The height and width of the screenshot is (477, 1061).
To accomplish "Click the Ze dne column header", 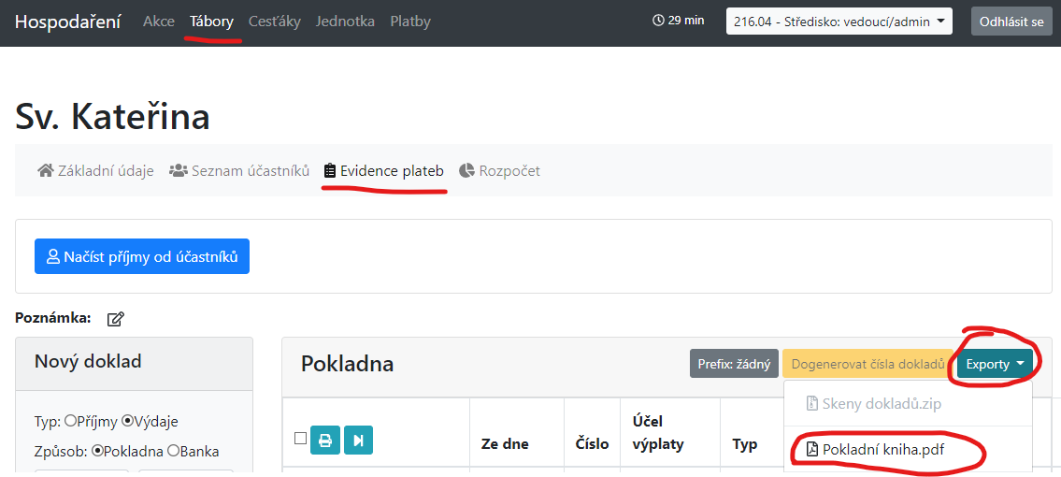I will coord(505,444).
